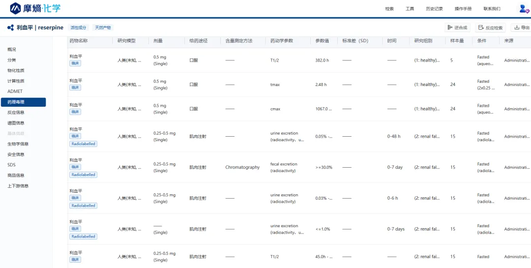Go to 历史记录 in the top navigation
This screenshot has width=531, height=268.
434,9
